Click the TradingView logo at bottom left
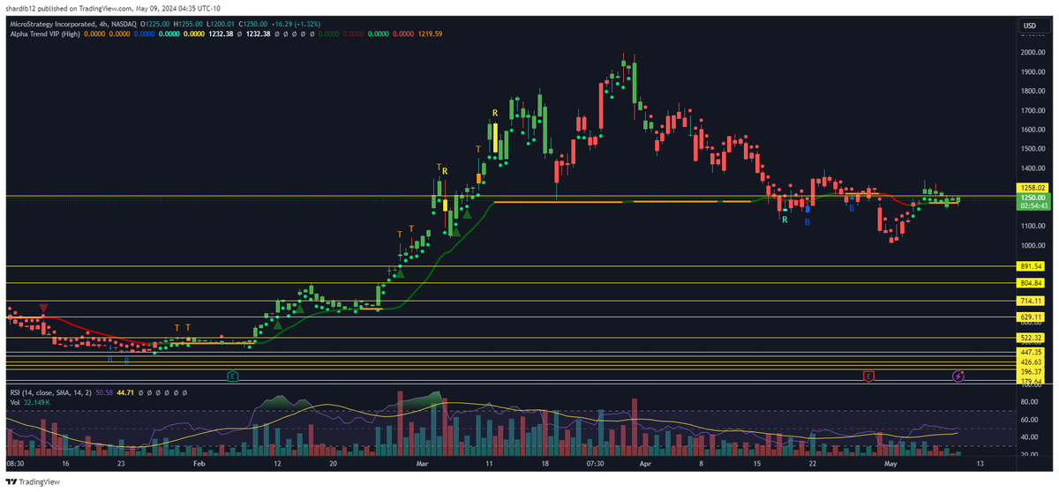The width and height of the screenshot is (1059, 492). click(x=33, y=482)
